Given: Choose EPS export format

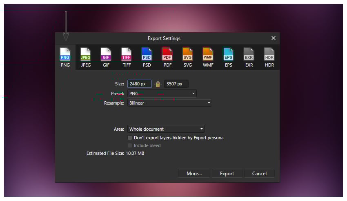Looking at the screenshot, I should point(228,57).
